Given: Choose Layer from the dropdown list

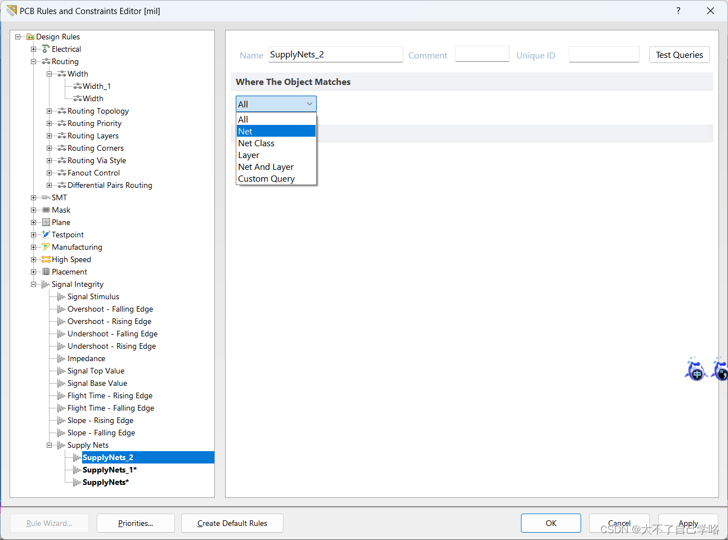Looking at the screenshot, I should coord(276,155).
